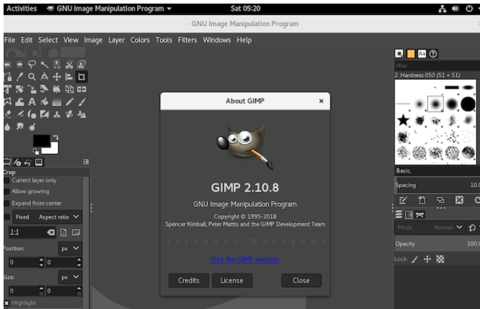Select the Color Picker eyedropper tool
Viewport: 480px width, 309px height.
pyautogui.click(x=20, y=77)
